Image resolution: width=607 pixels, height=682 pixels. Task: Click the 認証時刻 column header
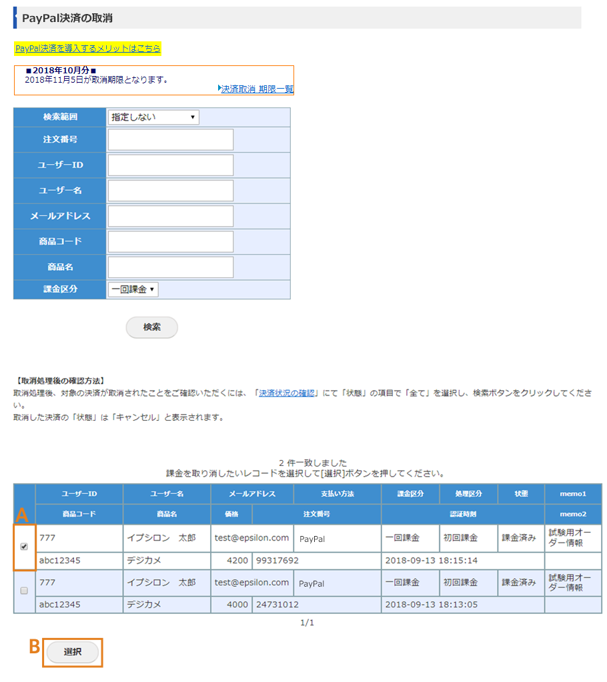pos(463,514)
